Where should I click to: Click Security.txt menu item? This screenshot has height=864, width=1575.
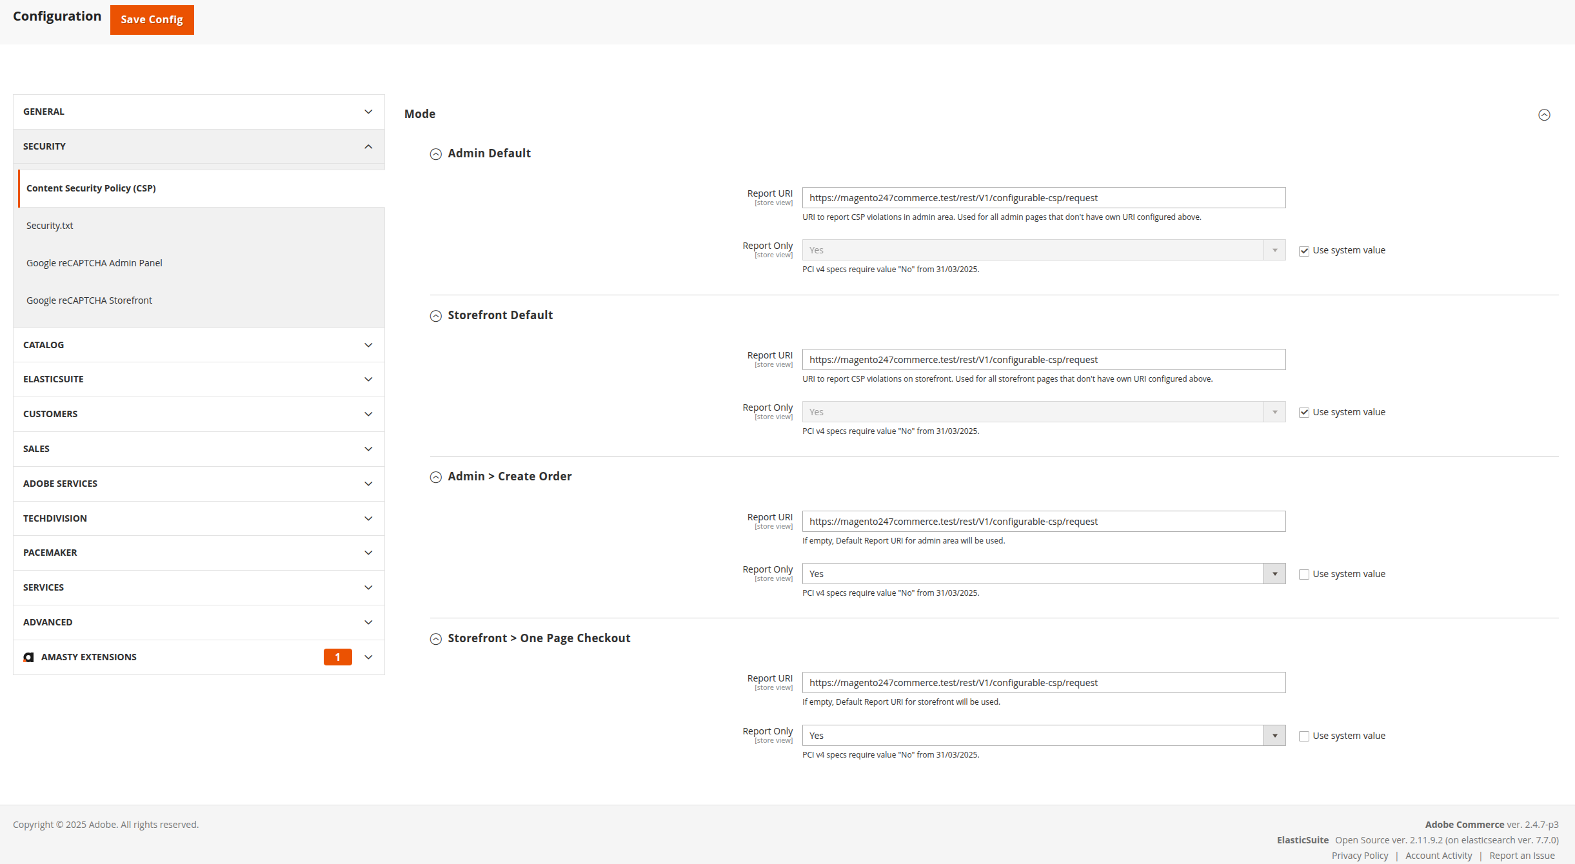pyautogui.click(x=51, y=226)
